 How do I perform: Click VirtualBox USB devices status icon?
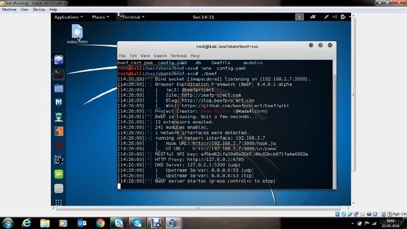(x=350, y=214)
